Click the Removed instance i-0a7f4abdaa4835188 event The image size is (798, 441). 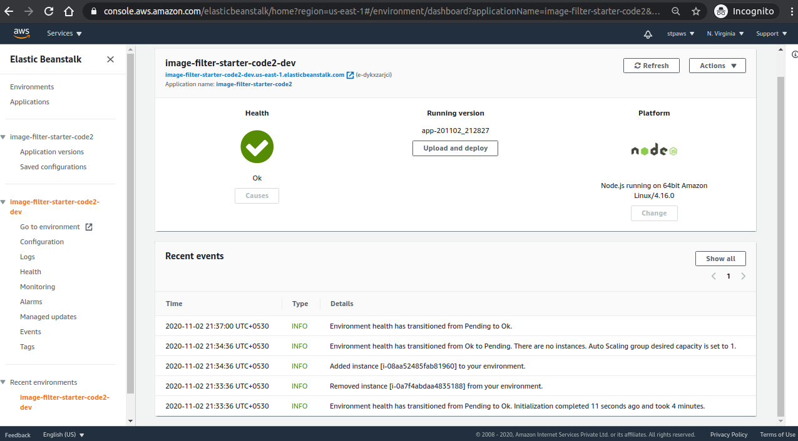436,386
